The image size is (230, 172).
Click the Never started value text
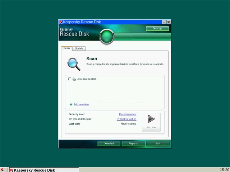coord(129,124)
